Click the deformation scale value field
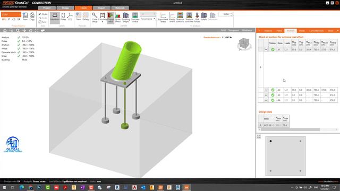 pos(224,14)
